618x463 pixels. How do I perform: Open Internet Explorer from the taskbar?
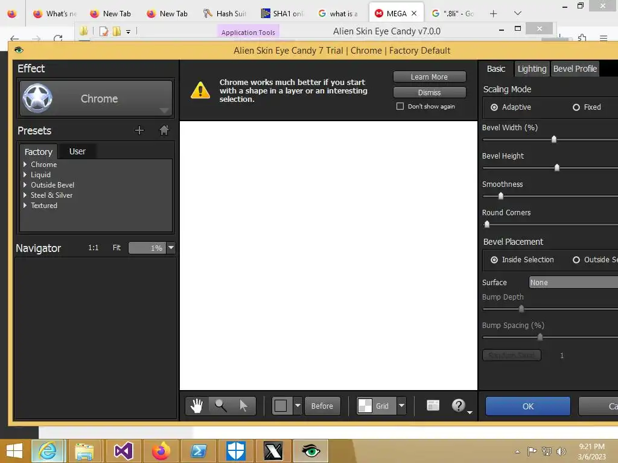pyautogui.click(x=48, y=451)
